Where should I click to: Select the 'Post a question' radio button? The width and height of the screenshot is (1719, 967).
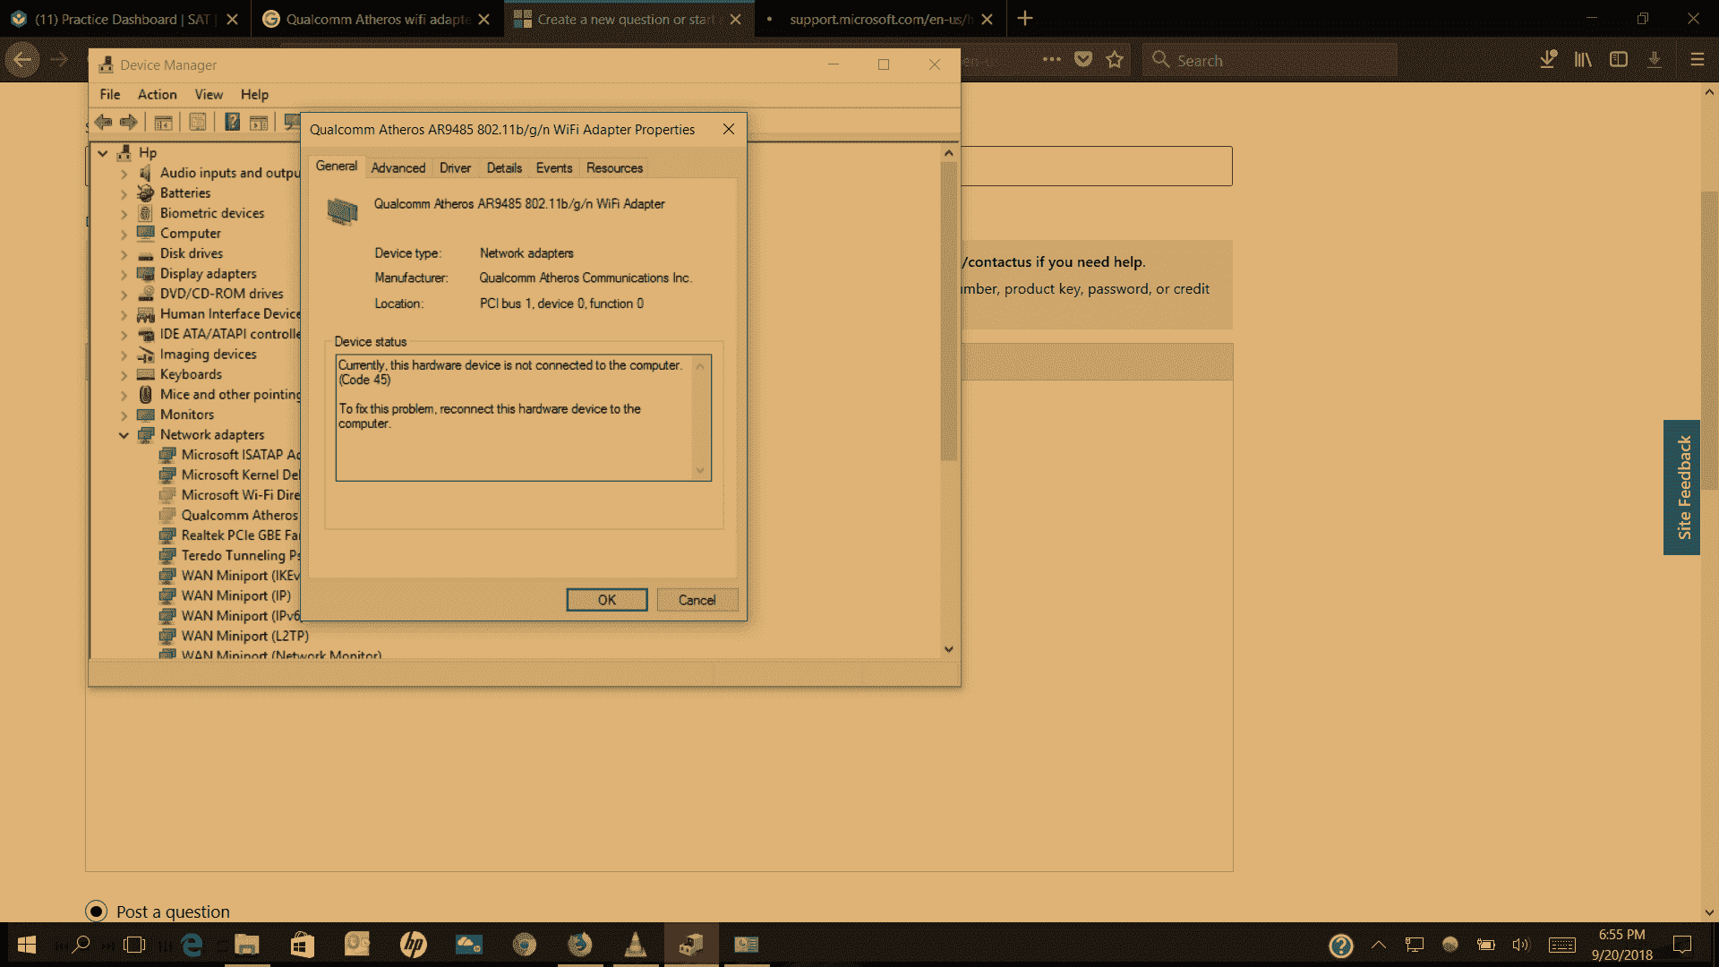tap(96, 911)
